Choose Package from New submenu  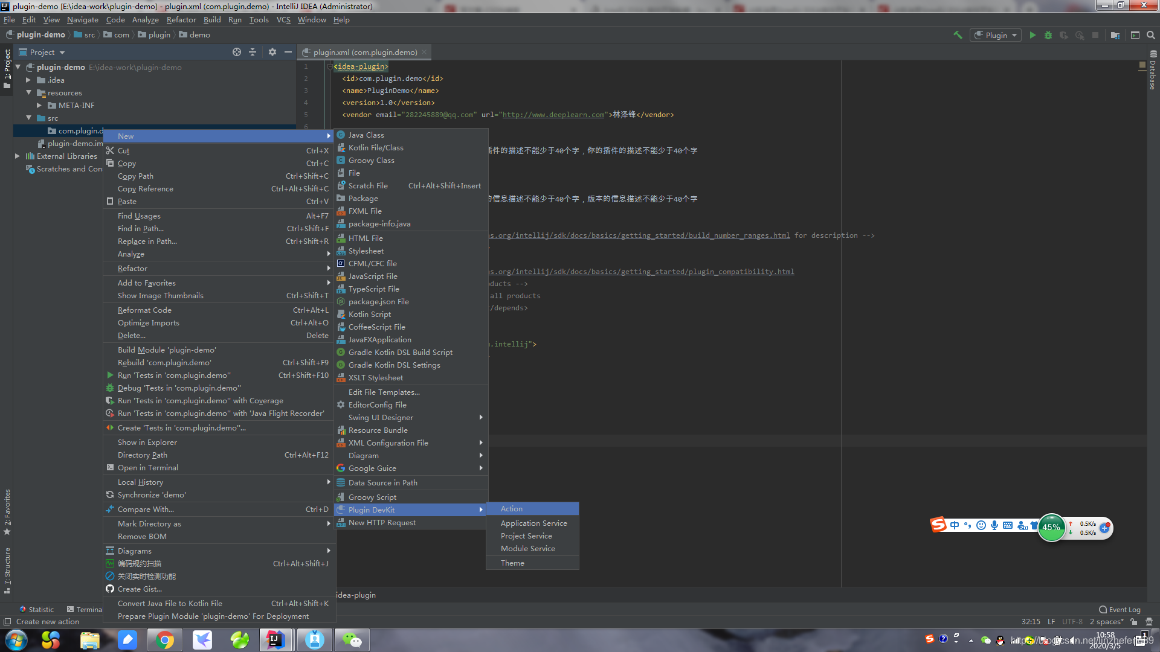point(411,198)
